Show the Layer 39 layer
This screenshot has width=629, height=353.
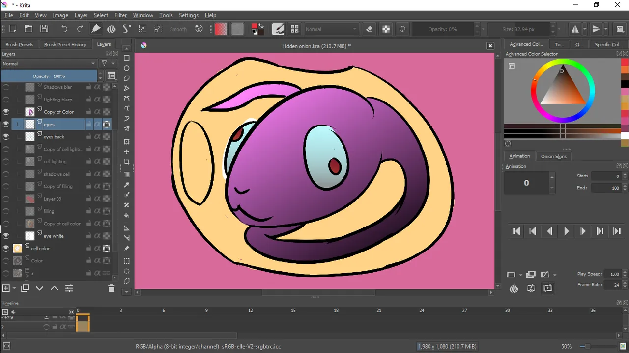[6, 199]
